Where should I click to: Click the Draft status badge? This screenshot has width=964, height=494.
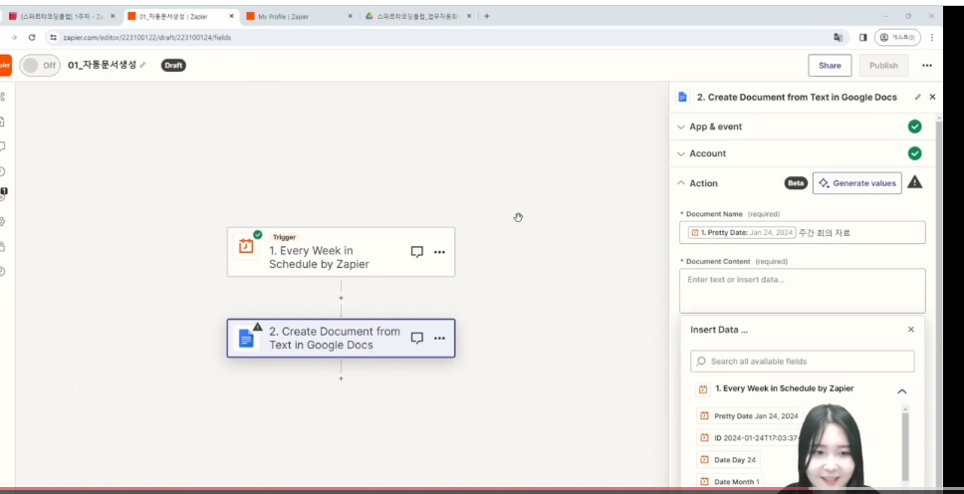pos(173,65)
